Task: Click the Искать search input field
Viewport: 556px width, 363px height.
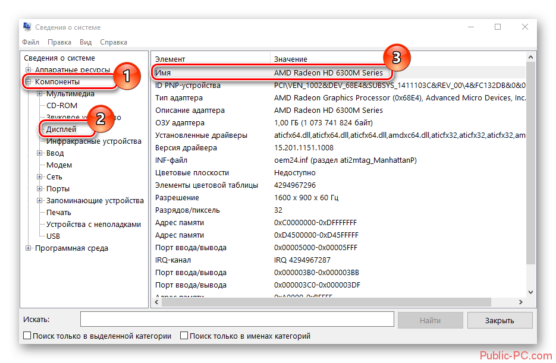Action: click(237, 320)
